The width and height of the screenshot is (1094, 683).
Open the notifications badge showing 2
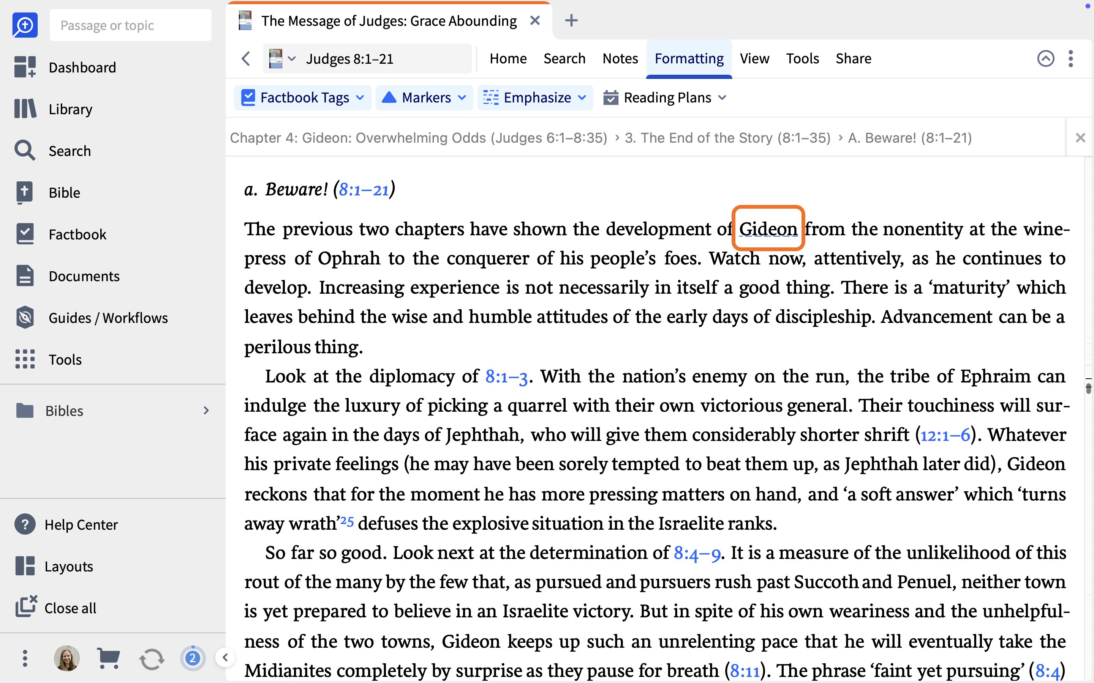click(193, 658)
